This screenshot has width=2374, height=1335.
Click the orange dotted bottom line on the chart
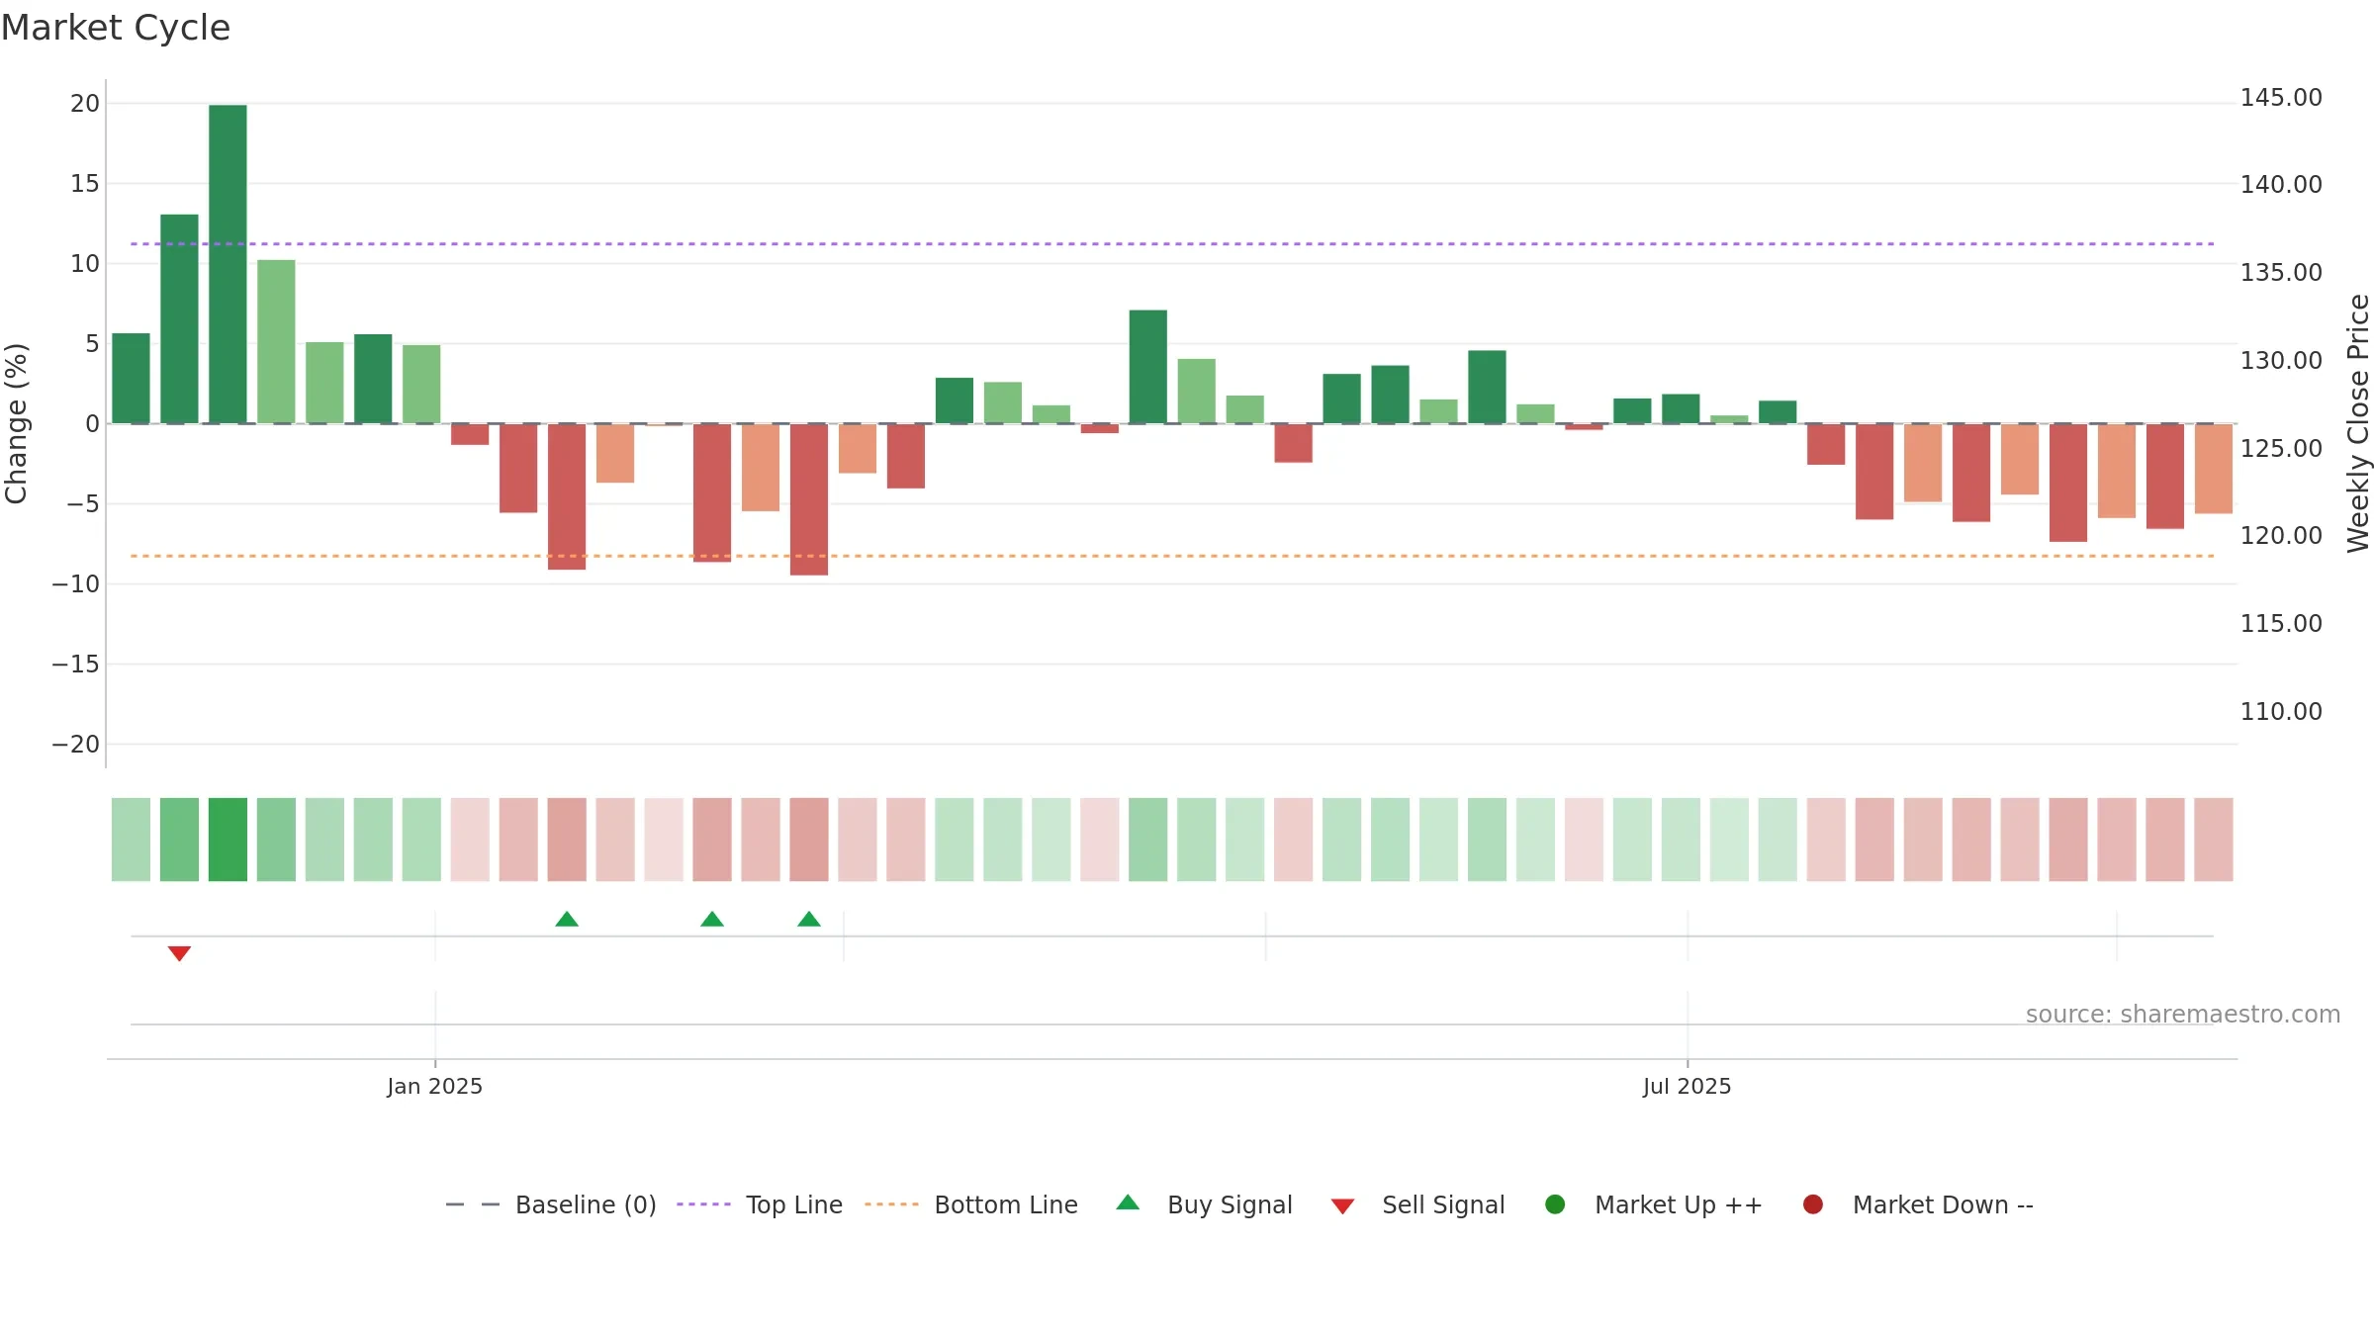[1172, 556]
